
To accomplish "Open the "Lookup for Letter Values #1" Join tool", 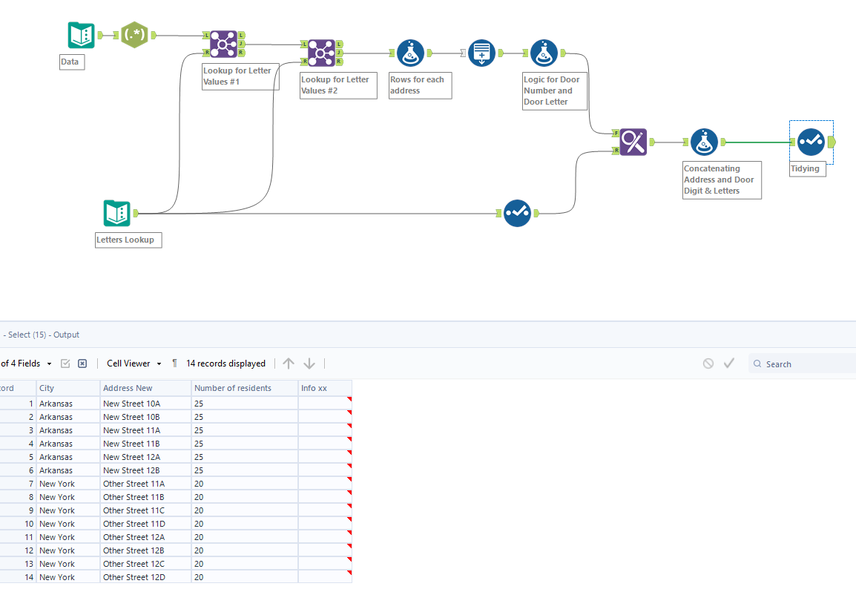I will 223,45.
